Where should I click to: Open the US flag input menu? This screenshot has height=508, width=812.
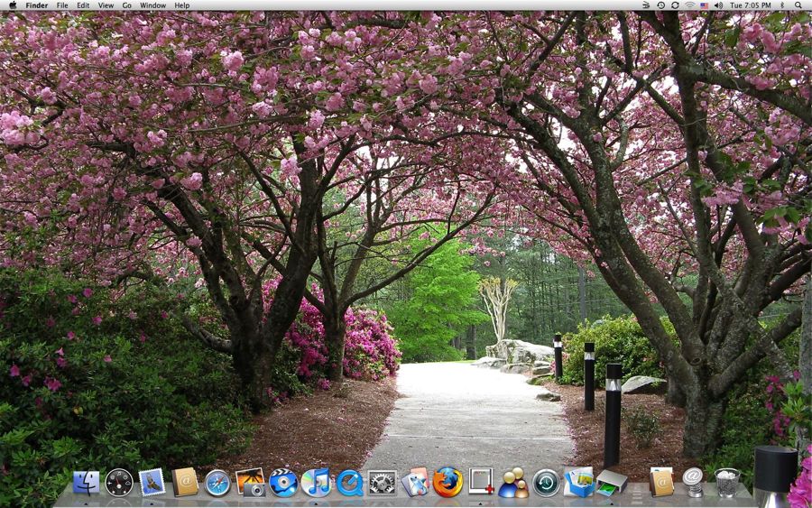click(x=704, y=5)
